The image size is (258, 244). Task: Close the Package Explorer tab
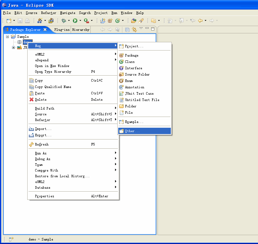tap(45, 30)
